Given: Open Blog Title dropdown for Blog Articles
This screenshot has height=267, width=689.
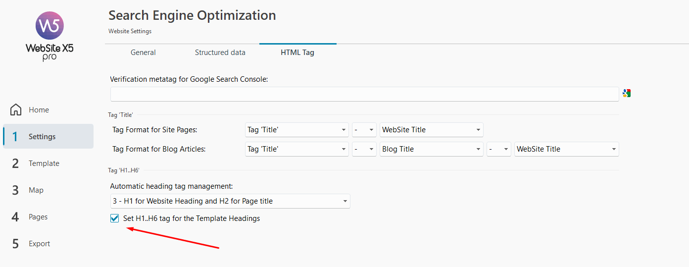Looking at the screenshot, I should pos(432,149).
